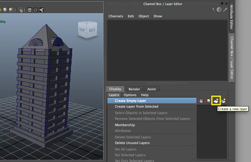
Task: Select the Membership menu item
Action: [152, 125]
